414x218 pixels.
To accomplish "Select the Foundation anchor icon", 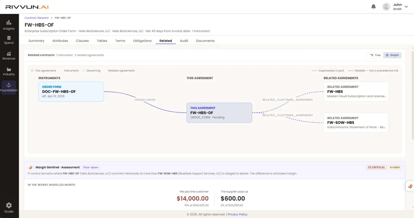I will pos(9,85).
